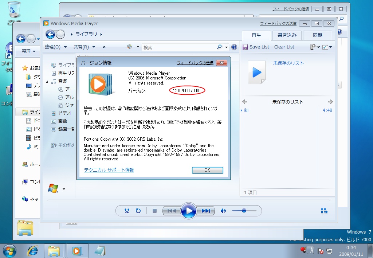
Task: Click Save List button
Action: pos(256,47)
